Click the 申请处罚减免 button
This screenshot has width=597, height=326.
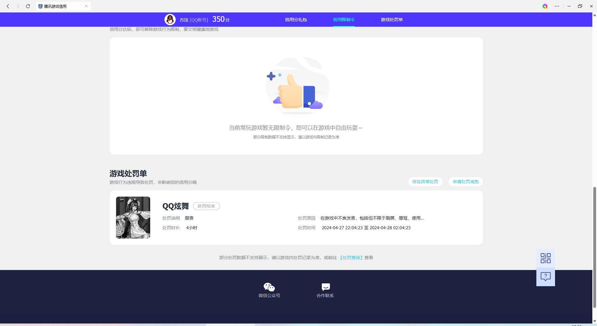click(465, 182)
